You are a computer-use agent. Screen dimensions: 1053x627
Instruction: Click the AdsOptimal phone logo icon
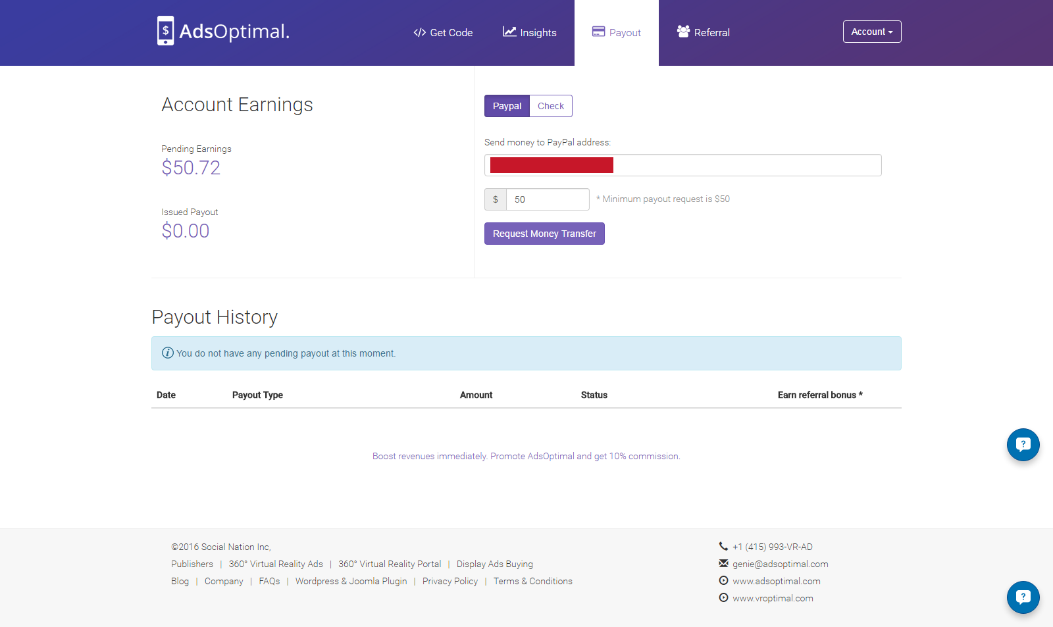166,31
